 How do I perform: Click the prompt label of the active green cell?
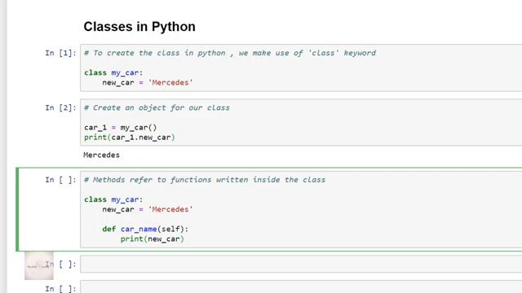[x=60, y=180]
